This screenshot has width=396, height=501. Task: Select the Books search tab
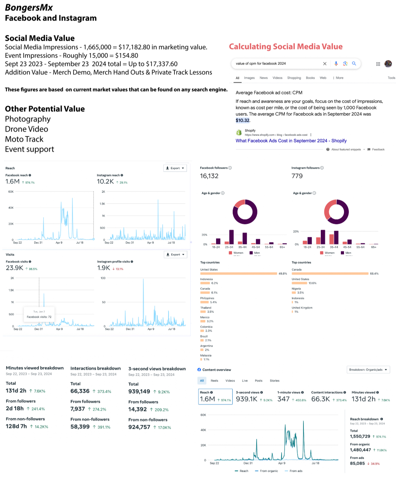[310, 78]
